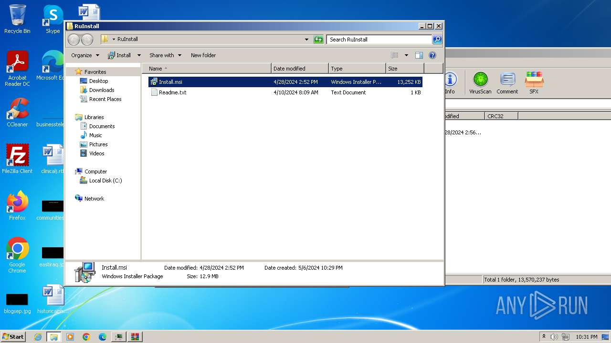
Task: Open Recent Places in Favorites
Action: [105, 99]
